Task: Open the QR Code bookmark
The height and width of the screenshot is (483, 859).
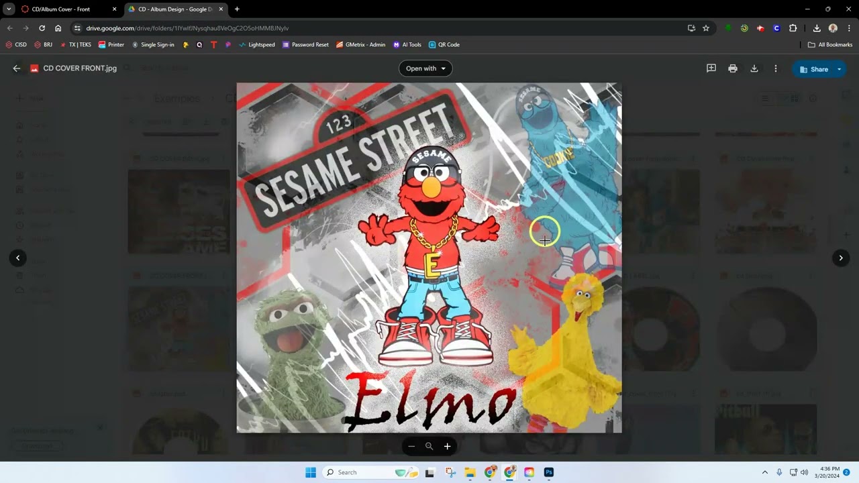Action: tap(444, 45)
